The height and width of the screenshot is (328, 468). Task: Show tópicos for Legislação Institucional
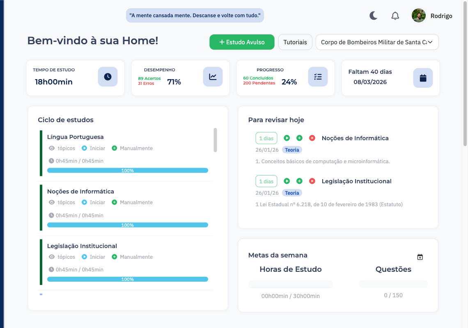click(62, 257)
